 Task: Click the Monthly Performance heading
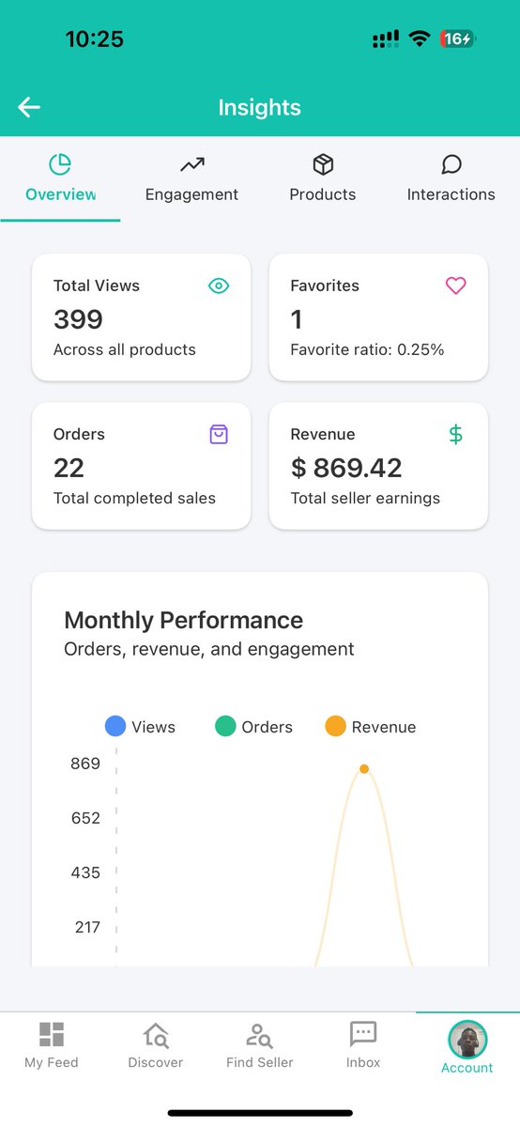tap(184, 620)
